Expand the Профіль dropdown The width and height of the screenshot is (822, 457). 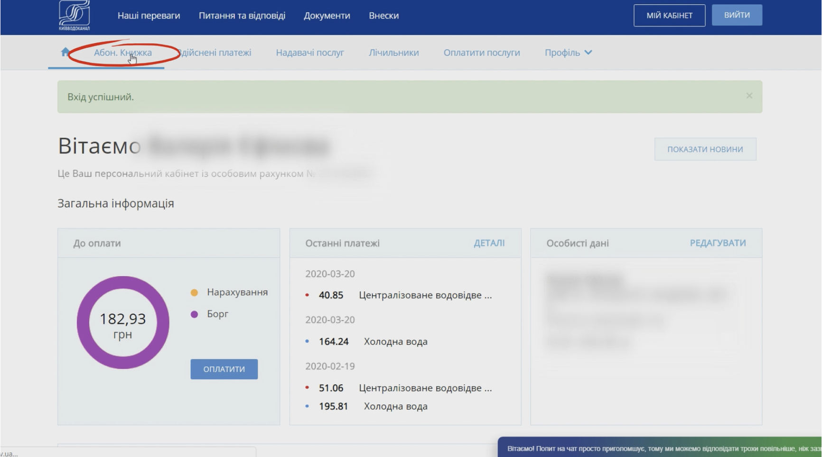[568, 53]
